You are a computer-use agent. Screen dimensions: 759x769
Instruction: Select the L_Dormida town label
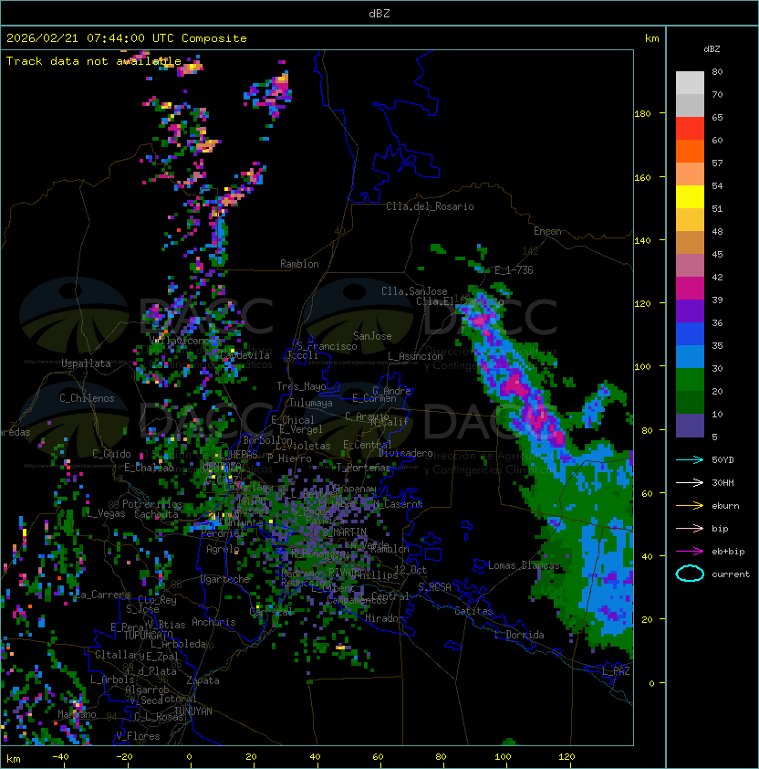point(519,635)
